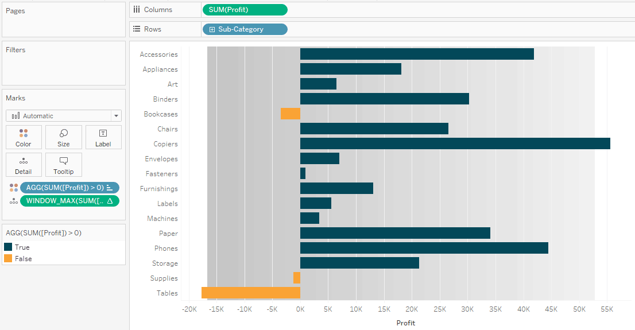Click the Bookcases row header label

pyautogui.click(x=161, y=114)
